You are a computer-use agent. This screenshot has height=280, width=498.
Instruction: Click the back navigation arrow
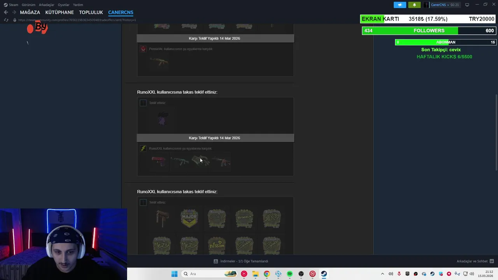(6, 12)
